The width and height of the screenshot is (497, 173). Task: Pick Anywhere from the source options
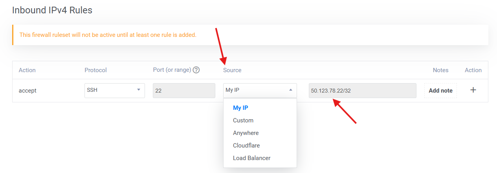click(246, 133)
